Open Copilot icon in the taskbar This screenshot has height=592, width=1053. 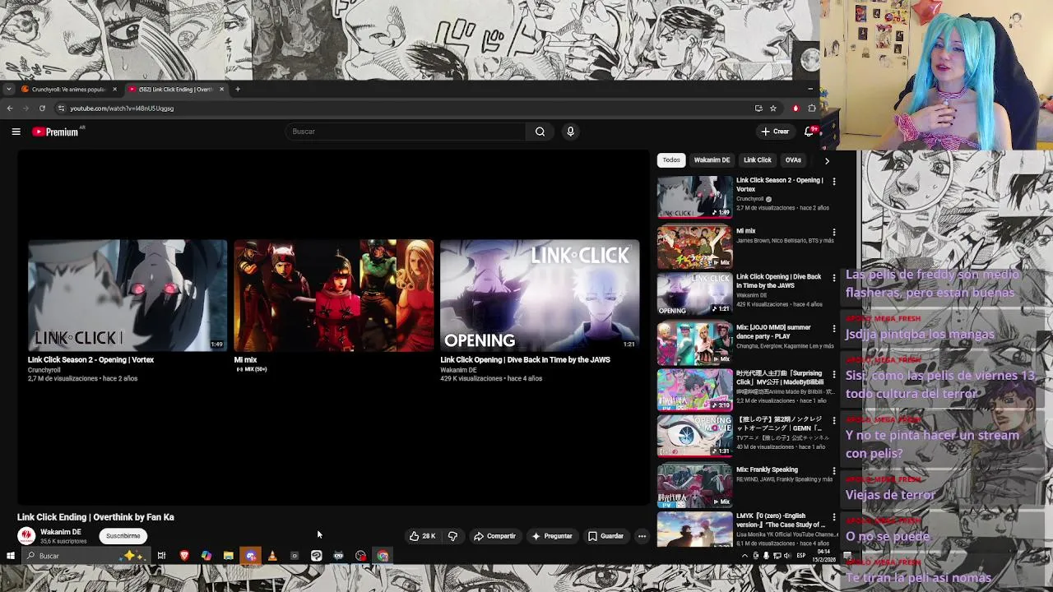(206, 556)
